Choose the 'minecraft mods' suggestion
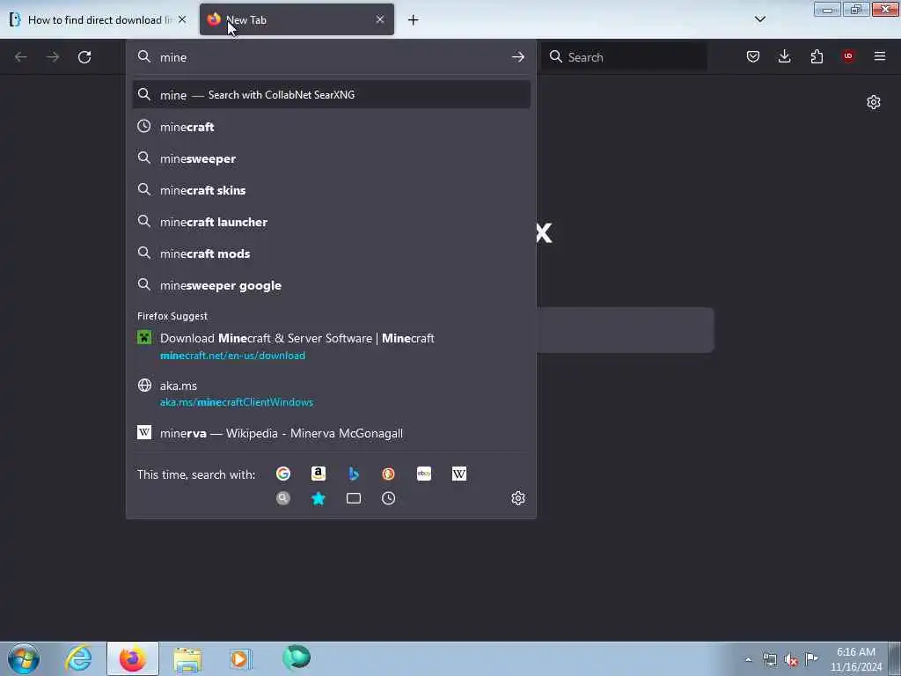The image size is (901, 676). [331, 253]
